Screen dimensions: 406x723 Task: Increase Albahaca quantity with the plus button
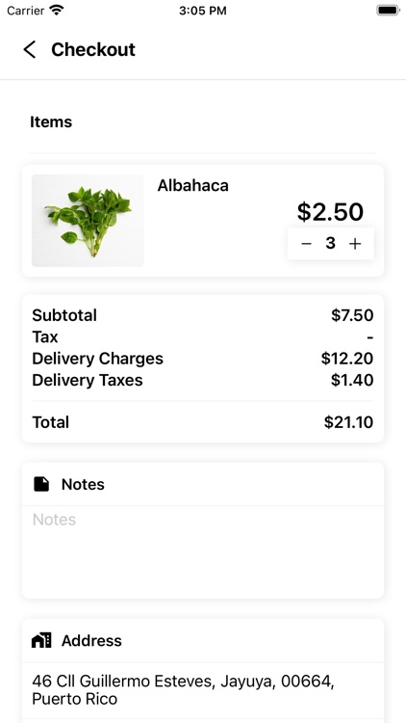[x=354, y=244]
